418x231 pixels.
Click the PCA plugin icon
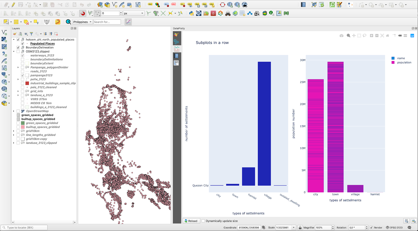point(257,13)
